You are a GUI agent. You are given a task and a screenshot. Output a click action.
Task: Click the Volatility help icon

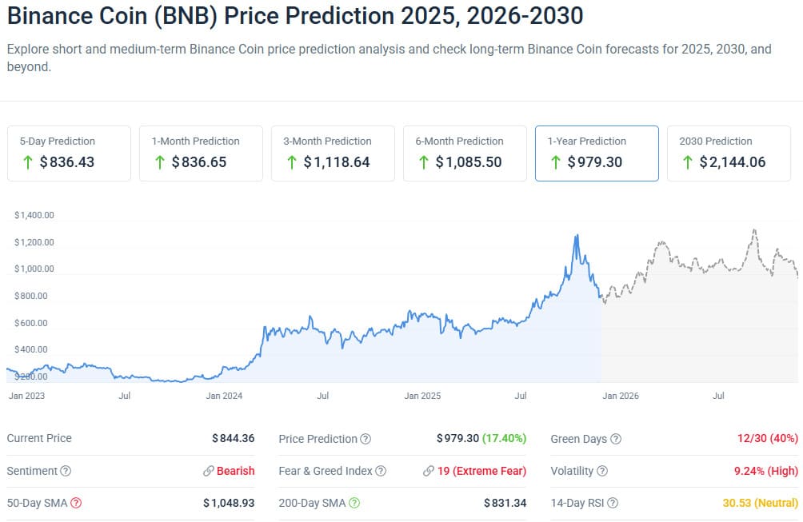[602, 472]
